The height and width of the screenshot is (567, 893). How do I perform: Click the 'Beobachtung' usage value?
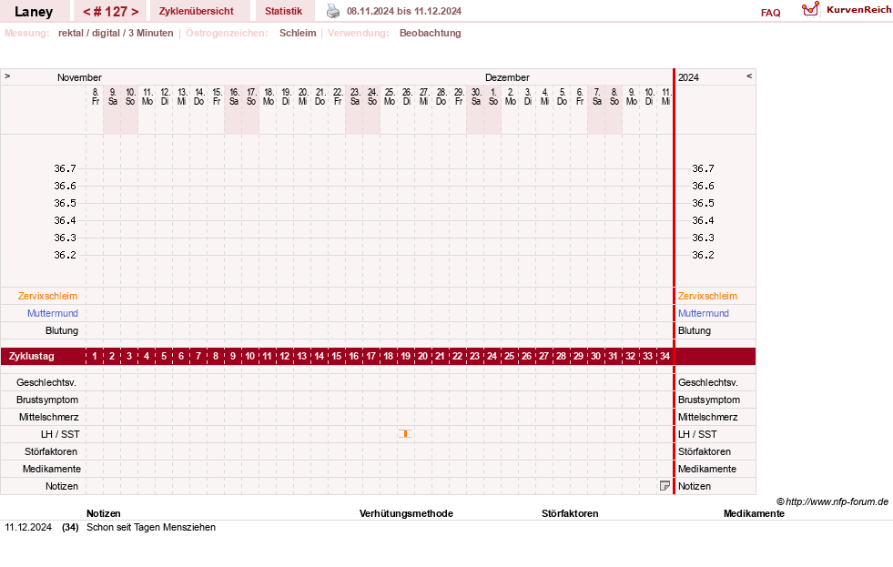point(430,33)
